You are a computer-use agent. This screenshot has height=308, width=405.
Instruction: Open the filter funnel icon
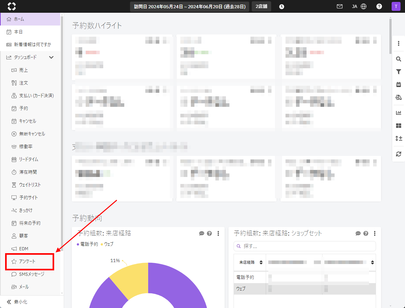click(x=399, y=72)
